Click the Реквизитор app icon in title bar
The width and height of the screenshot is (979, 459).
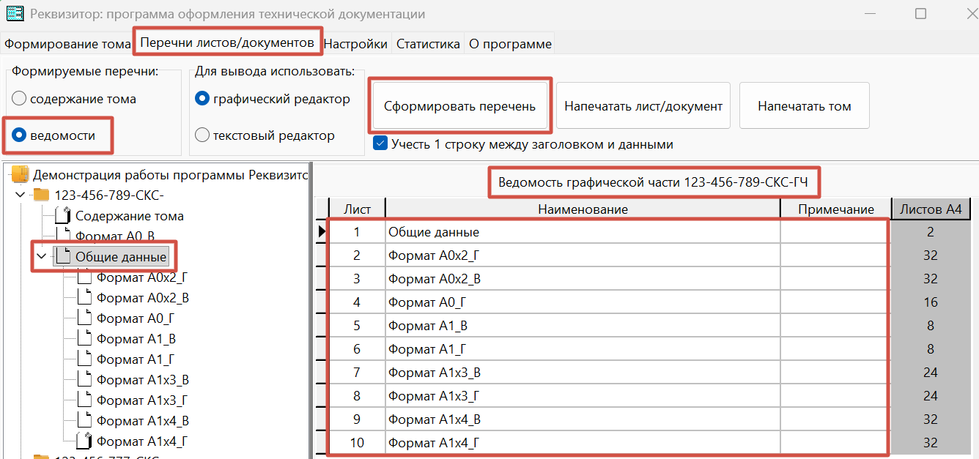coord(15,13)
